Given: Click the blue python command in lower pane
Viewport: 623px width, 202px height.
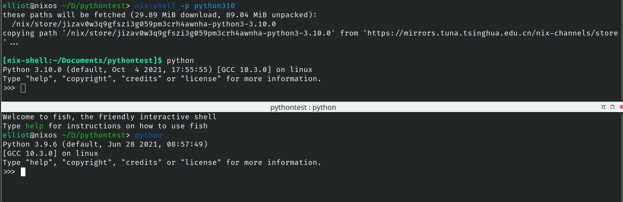Looking at the screenshot, I should [148, 135].
